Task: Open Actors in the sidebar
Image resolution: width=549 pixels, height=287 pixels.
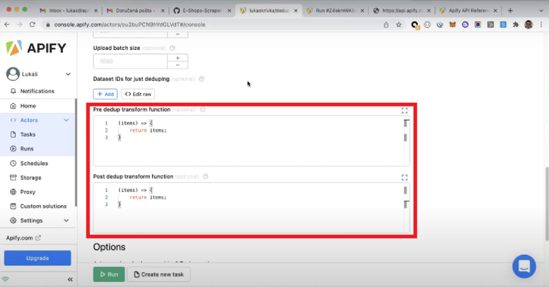Action: [29, 120]
